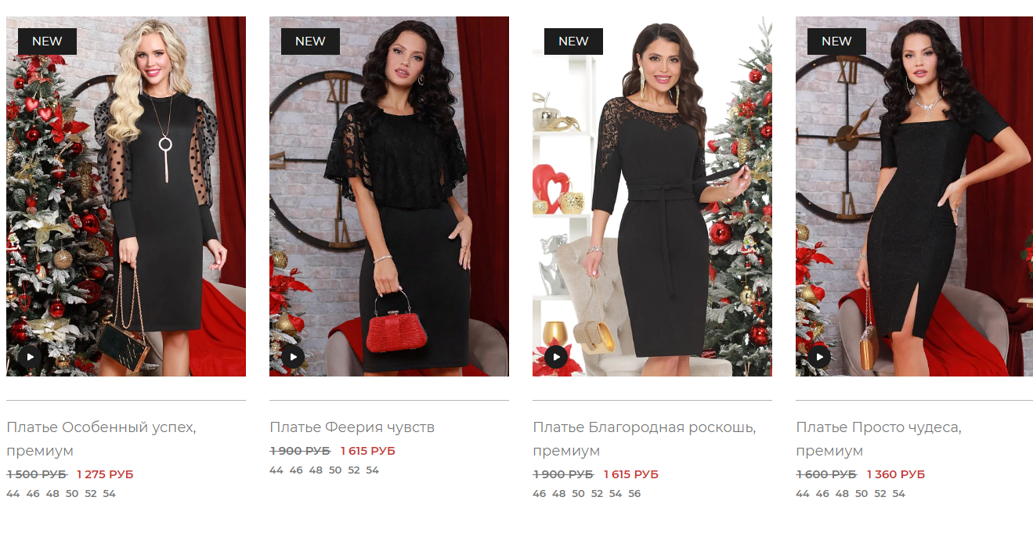Select size 44 for Особенный успех dress

pyautogui.click(x=13, y=494)
